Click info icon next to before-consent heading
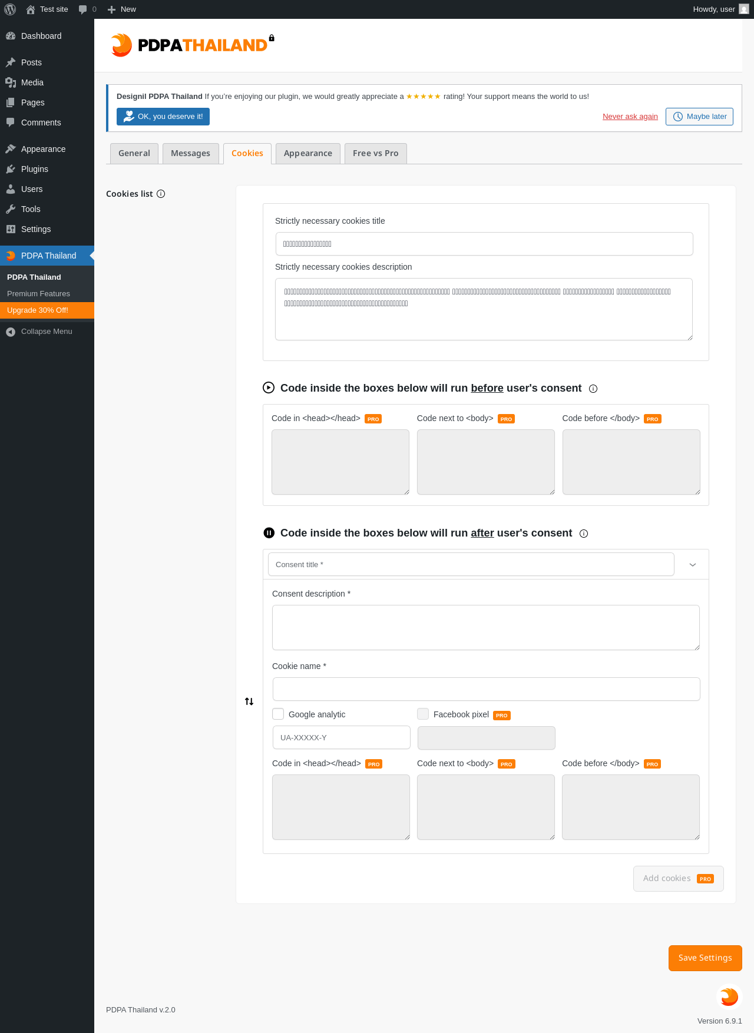The image size is (754, 1033). pos(593,389)
